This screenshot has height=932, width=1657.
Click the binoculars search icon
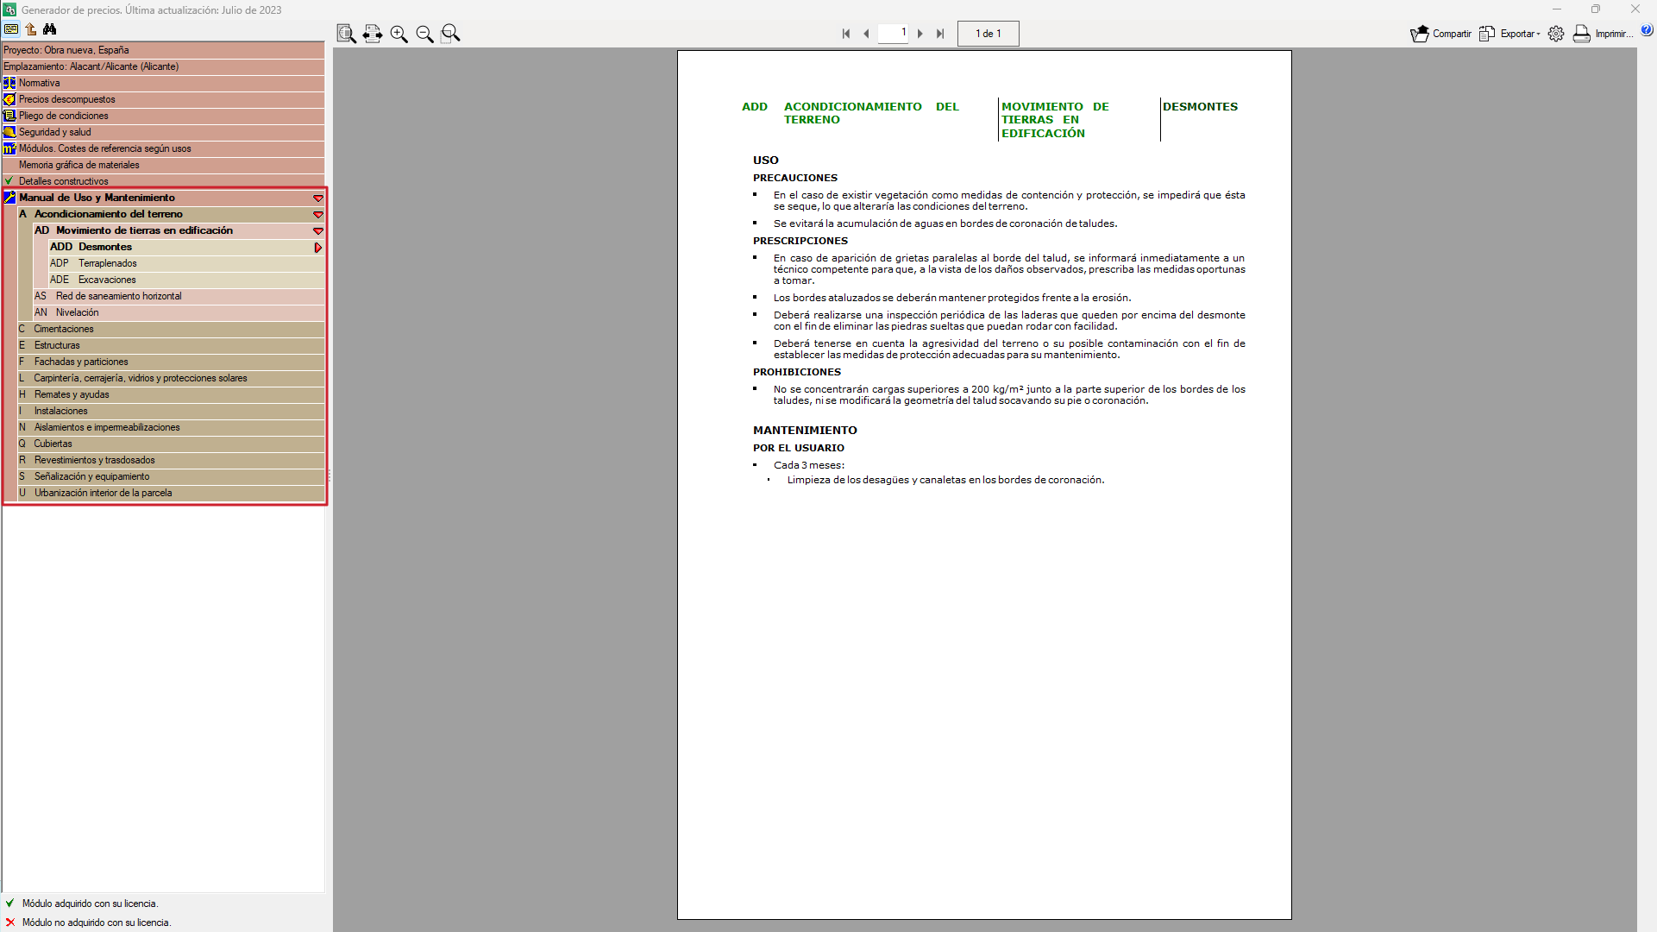coord(50,29)
